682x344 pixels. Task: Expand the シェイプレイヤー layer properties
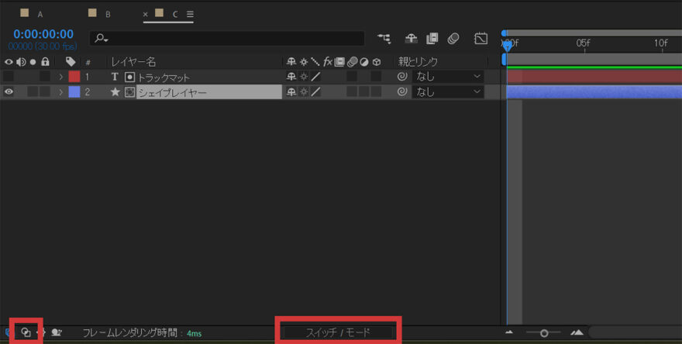point(61,91)
